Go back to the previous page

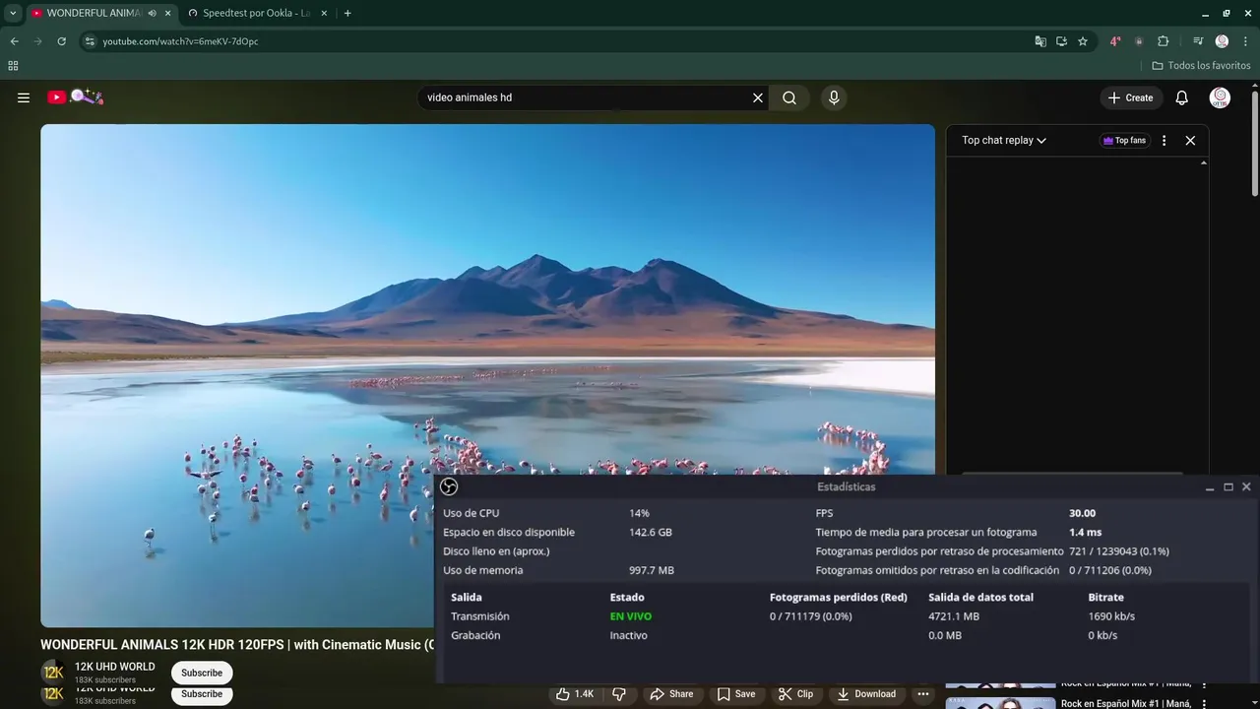(14, 41)
